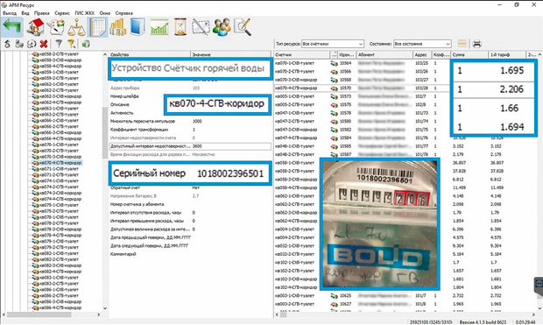Click the Обратный счет property row
This screenshot has height=325, width=543.
click(190, 187)
